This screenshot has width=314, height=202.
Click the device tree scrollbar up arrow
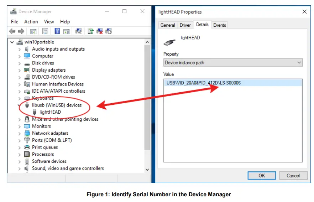point(147,42)
